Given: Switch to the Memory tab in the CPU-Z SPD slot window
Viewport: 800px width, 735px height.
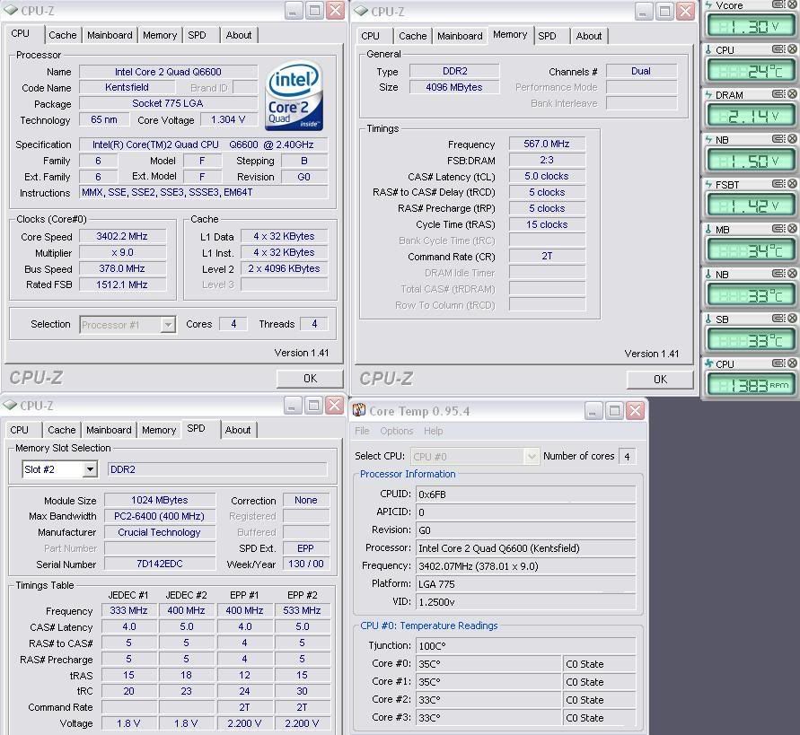Looking at the screenshot, I should [159, 430].
